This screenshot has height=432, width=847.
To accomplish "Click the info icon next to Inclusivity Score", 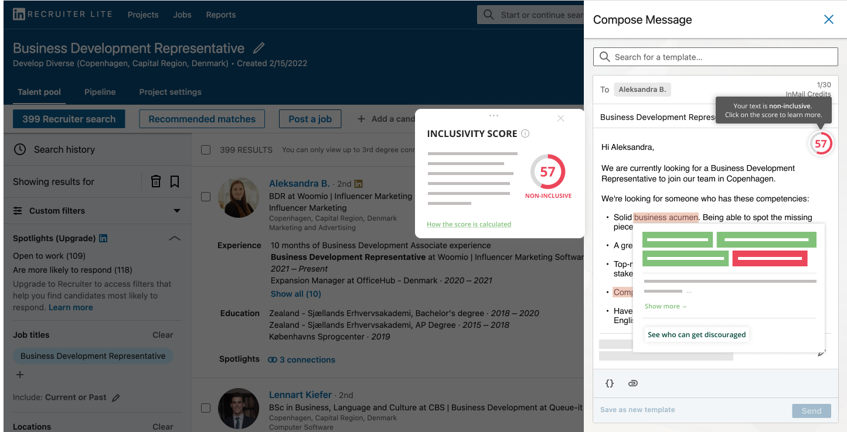I will click(525, 133).
